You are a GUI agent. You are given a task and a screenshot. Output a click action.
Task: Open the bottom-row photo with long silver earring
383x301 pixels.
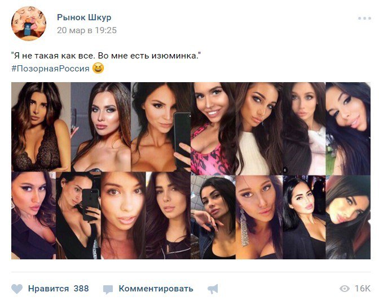click(x=259, y=217)
